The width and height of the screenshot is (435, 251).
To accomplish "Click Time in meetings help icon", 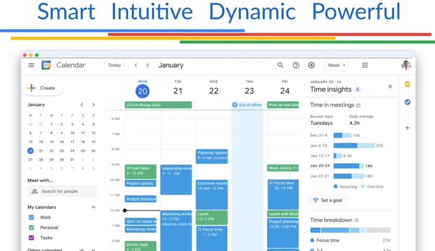I will coord(358,106).
